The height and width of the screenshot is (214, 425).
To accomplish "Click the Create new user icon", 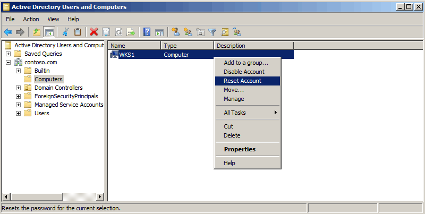I will point(176,32).
